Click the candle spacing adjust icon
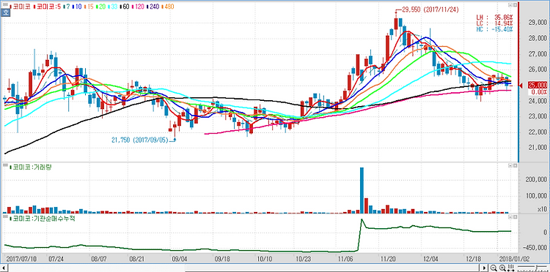Viewport: 550px width, 272px height. click(510, 268)
